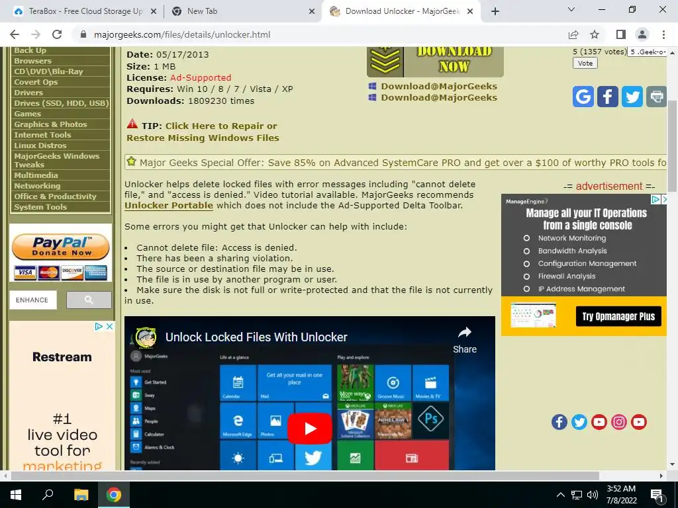Bookmark this page with the star icon
This screenshot has width=678, height=508.
point(595,34)
